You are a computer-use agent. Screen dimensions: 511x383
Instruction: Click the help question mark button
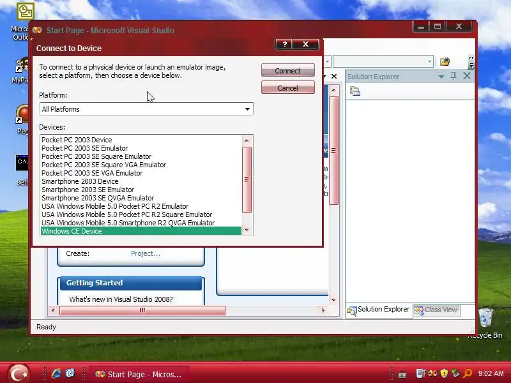(284, 44)
